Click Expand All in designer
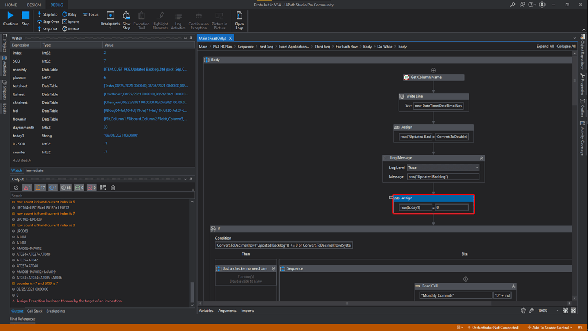Viewport: 588px width, 331px height. pos(545,47)
